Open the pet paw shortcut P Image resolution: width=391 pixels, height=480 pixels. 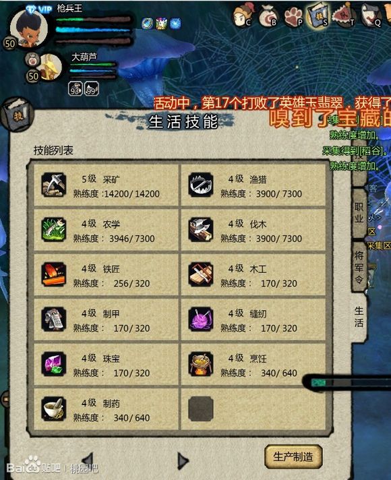pyautogui.click(x=293, y=17)
